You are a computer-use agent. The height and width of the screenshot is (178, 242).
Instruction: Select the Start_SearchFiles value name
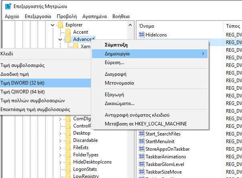click(x=163, y=134)
